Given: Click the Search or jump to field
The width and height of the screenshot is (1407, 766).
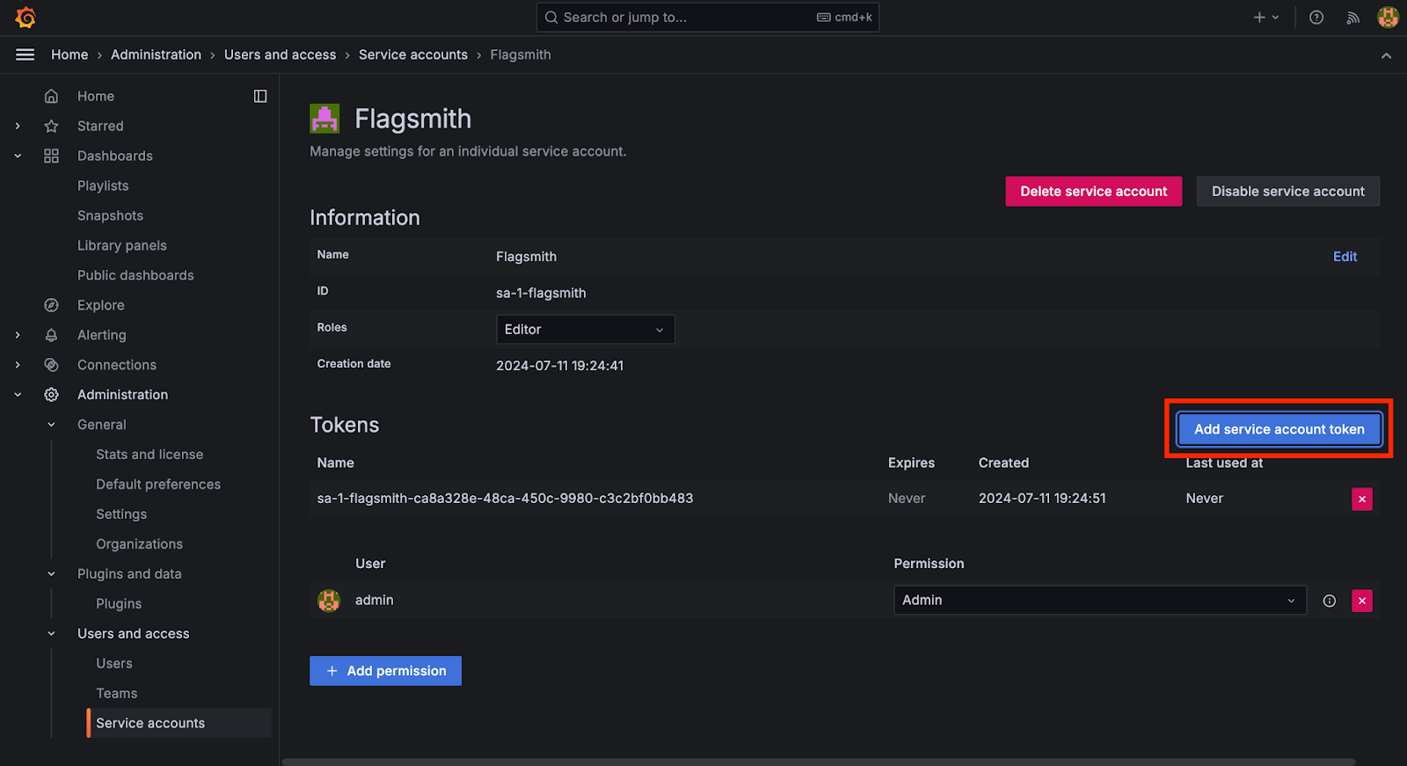Looking at the screenshot, I should pyautogui.click(x=708, y=18).
